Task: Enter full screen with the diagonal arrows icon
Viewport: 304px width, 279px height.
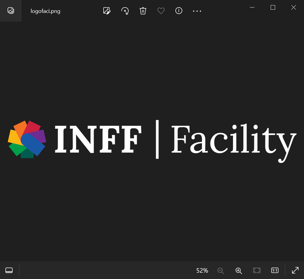Action: pos(295,270)
